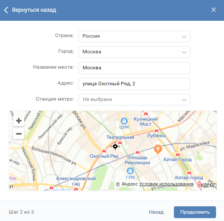Open the Страна dropdown showing Россия

(x=134, y=36)
